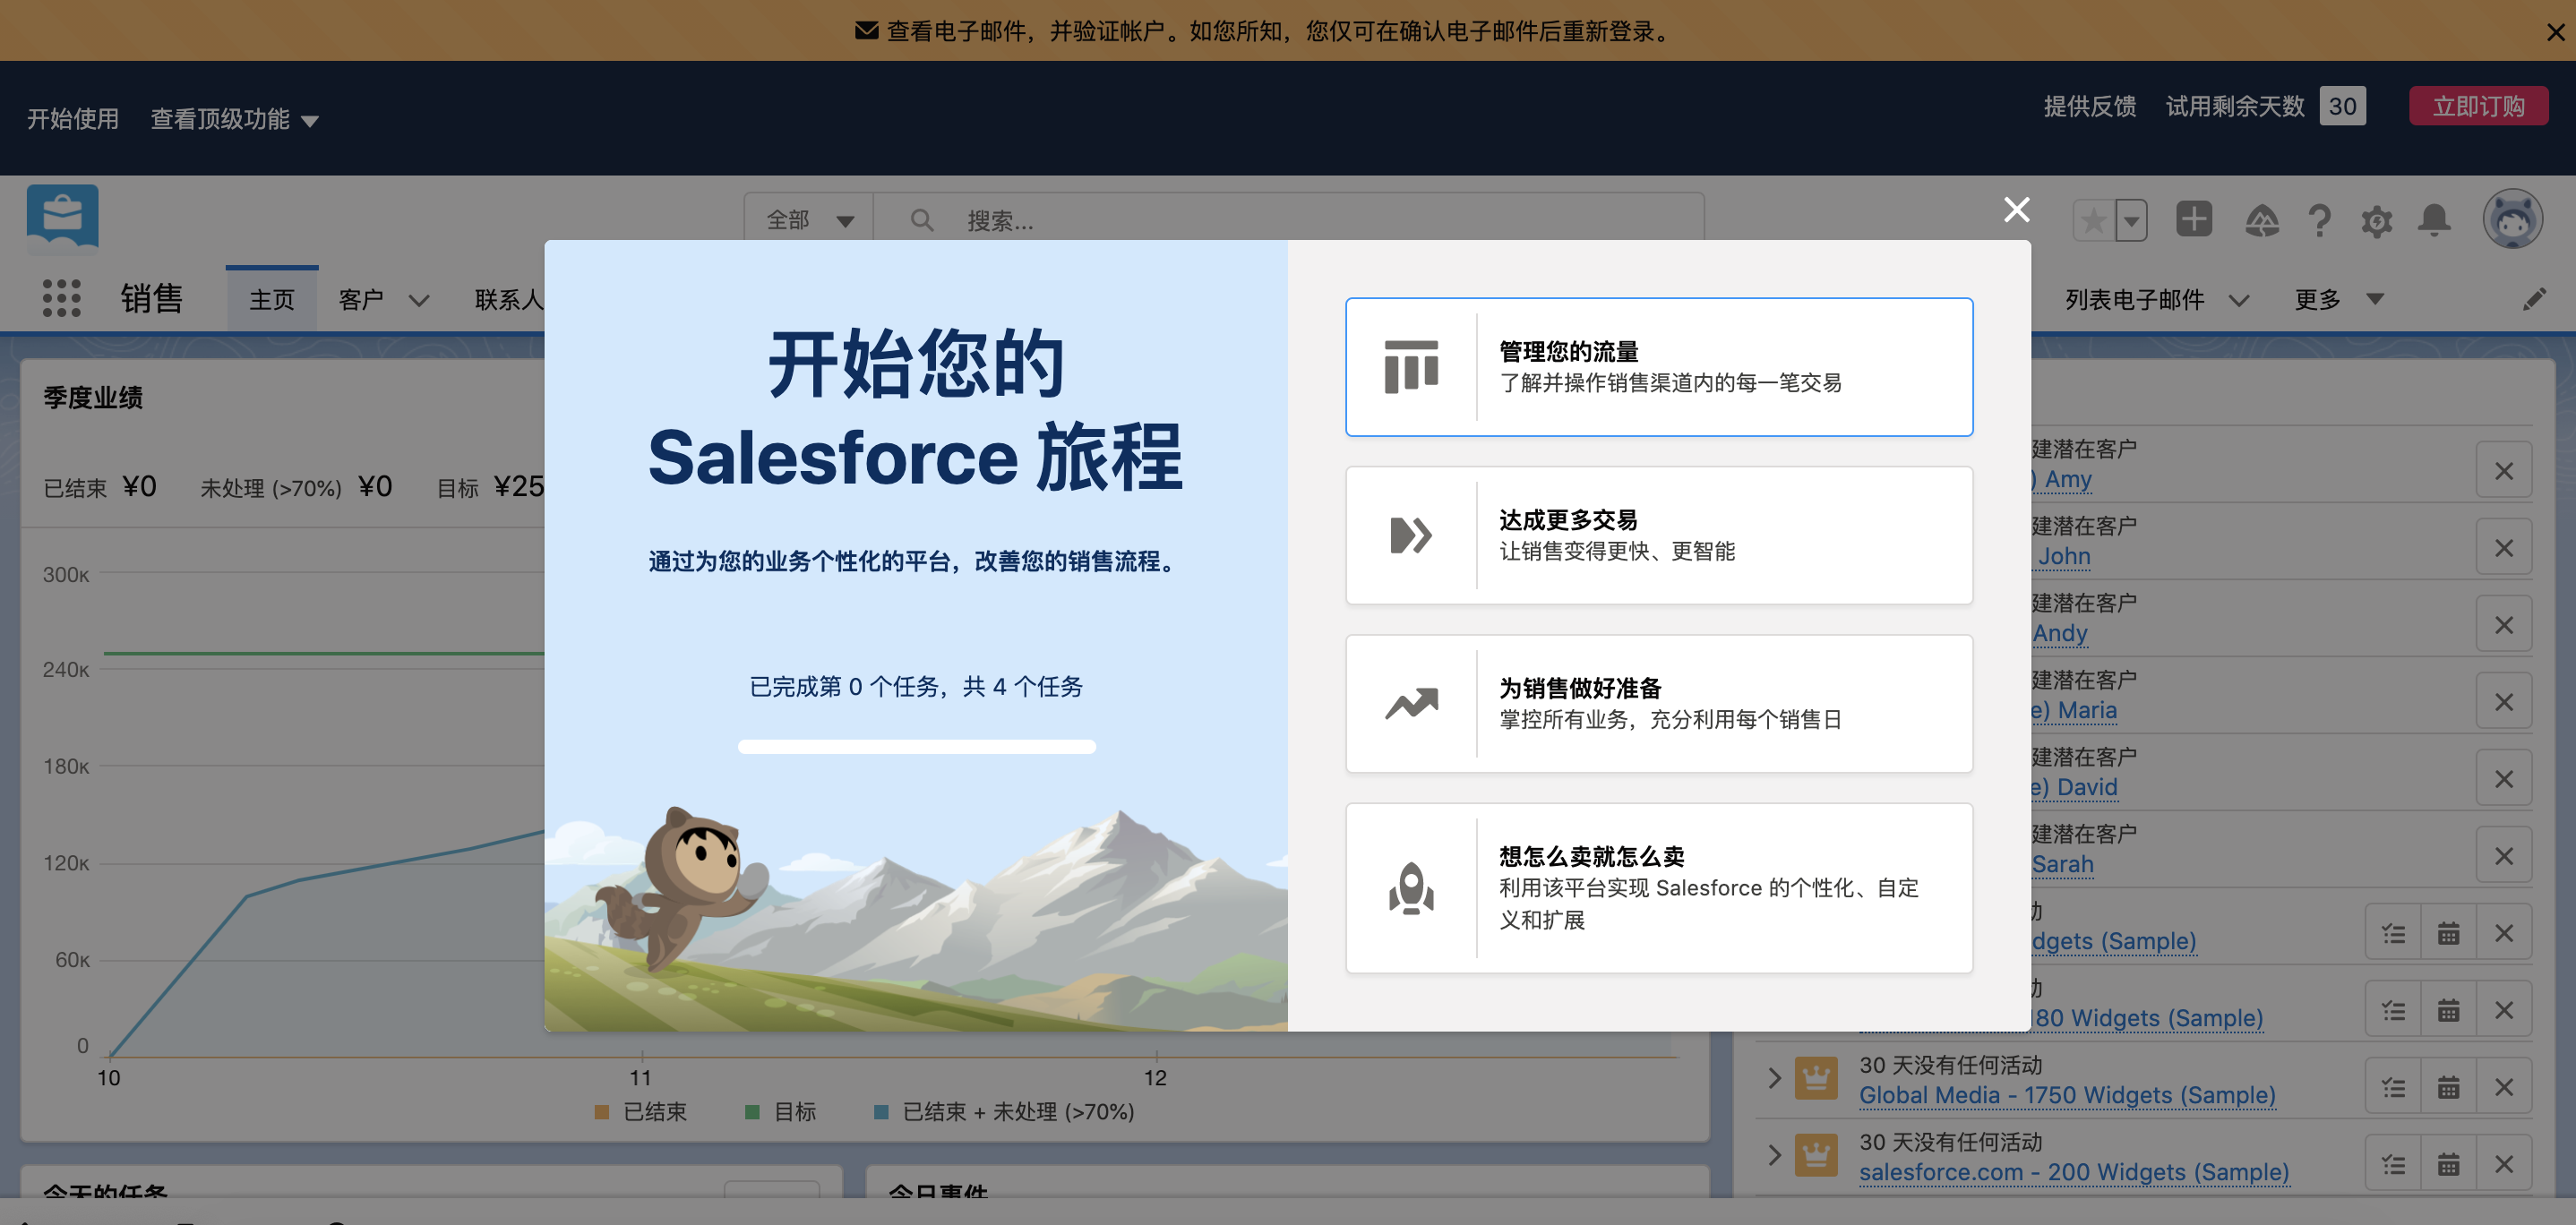Click the page edit pencil icon
The height and width of the screenshot is (1225, 2576).
(x=2536, y=298)
